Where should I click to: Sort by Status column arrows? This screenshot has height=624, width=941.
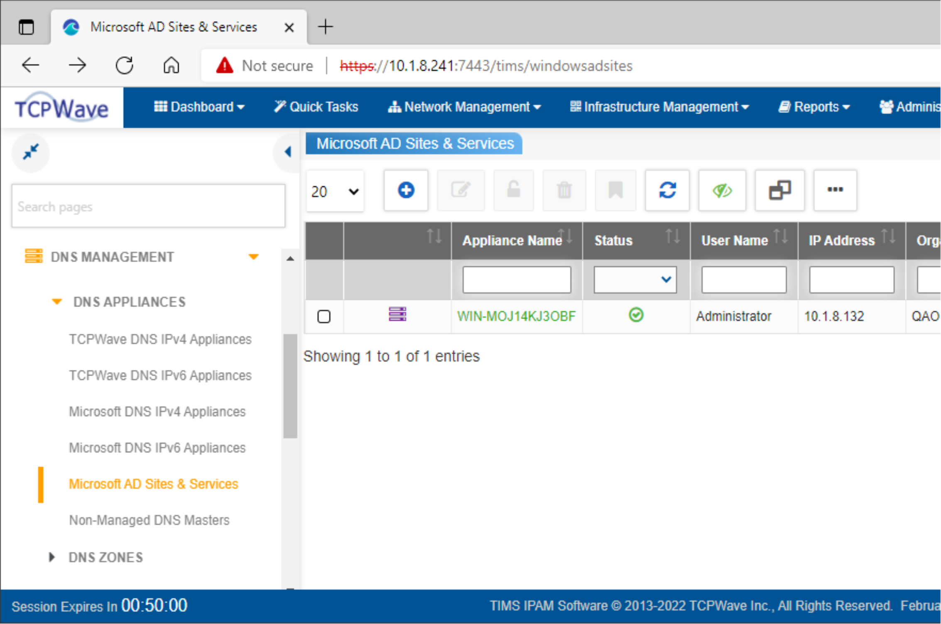coord(672,237)
